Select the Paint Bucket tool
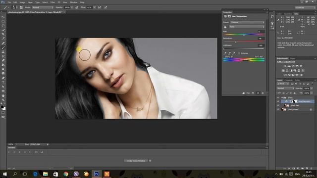 click(x=3, y=65)
